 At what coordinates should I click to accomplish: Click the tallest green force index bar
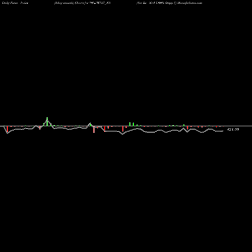point(47,121)
